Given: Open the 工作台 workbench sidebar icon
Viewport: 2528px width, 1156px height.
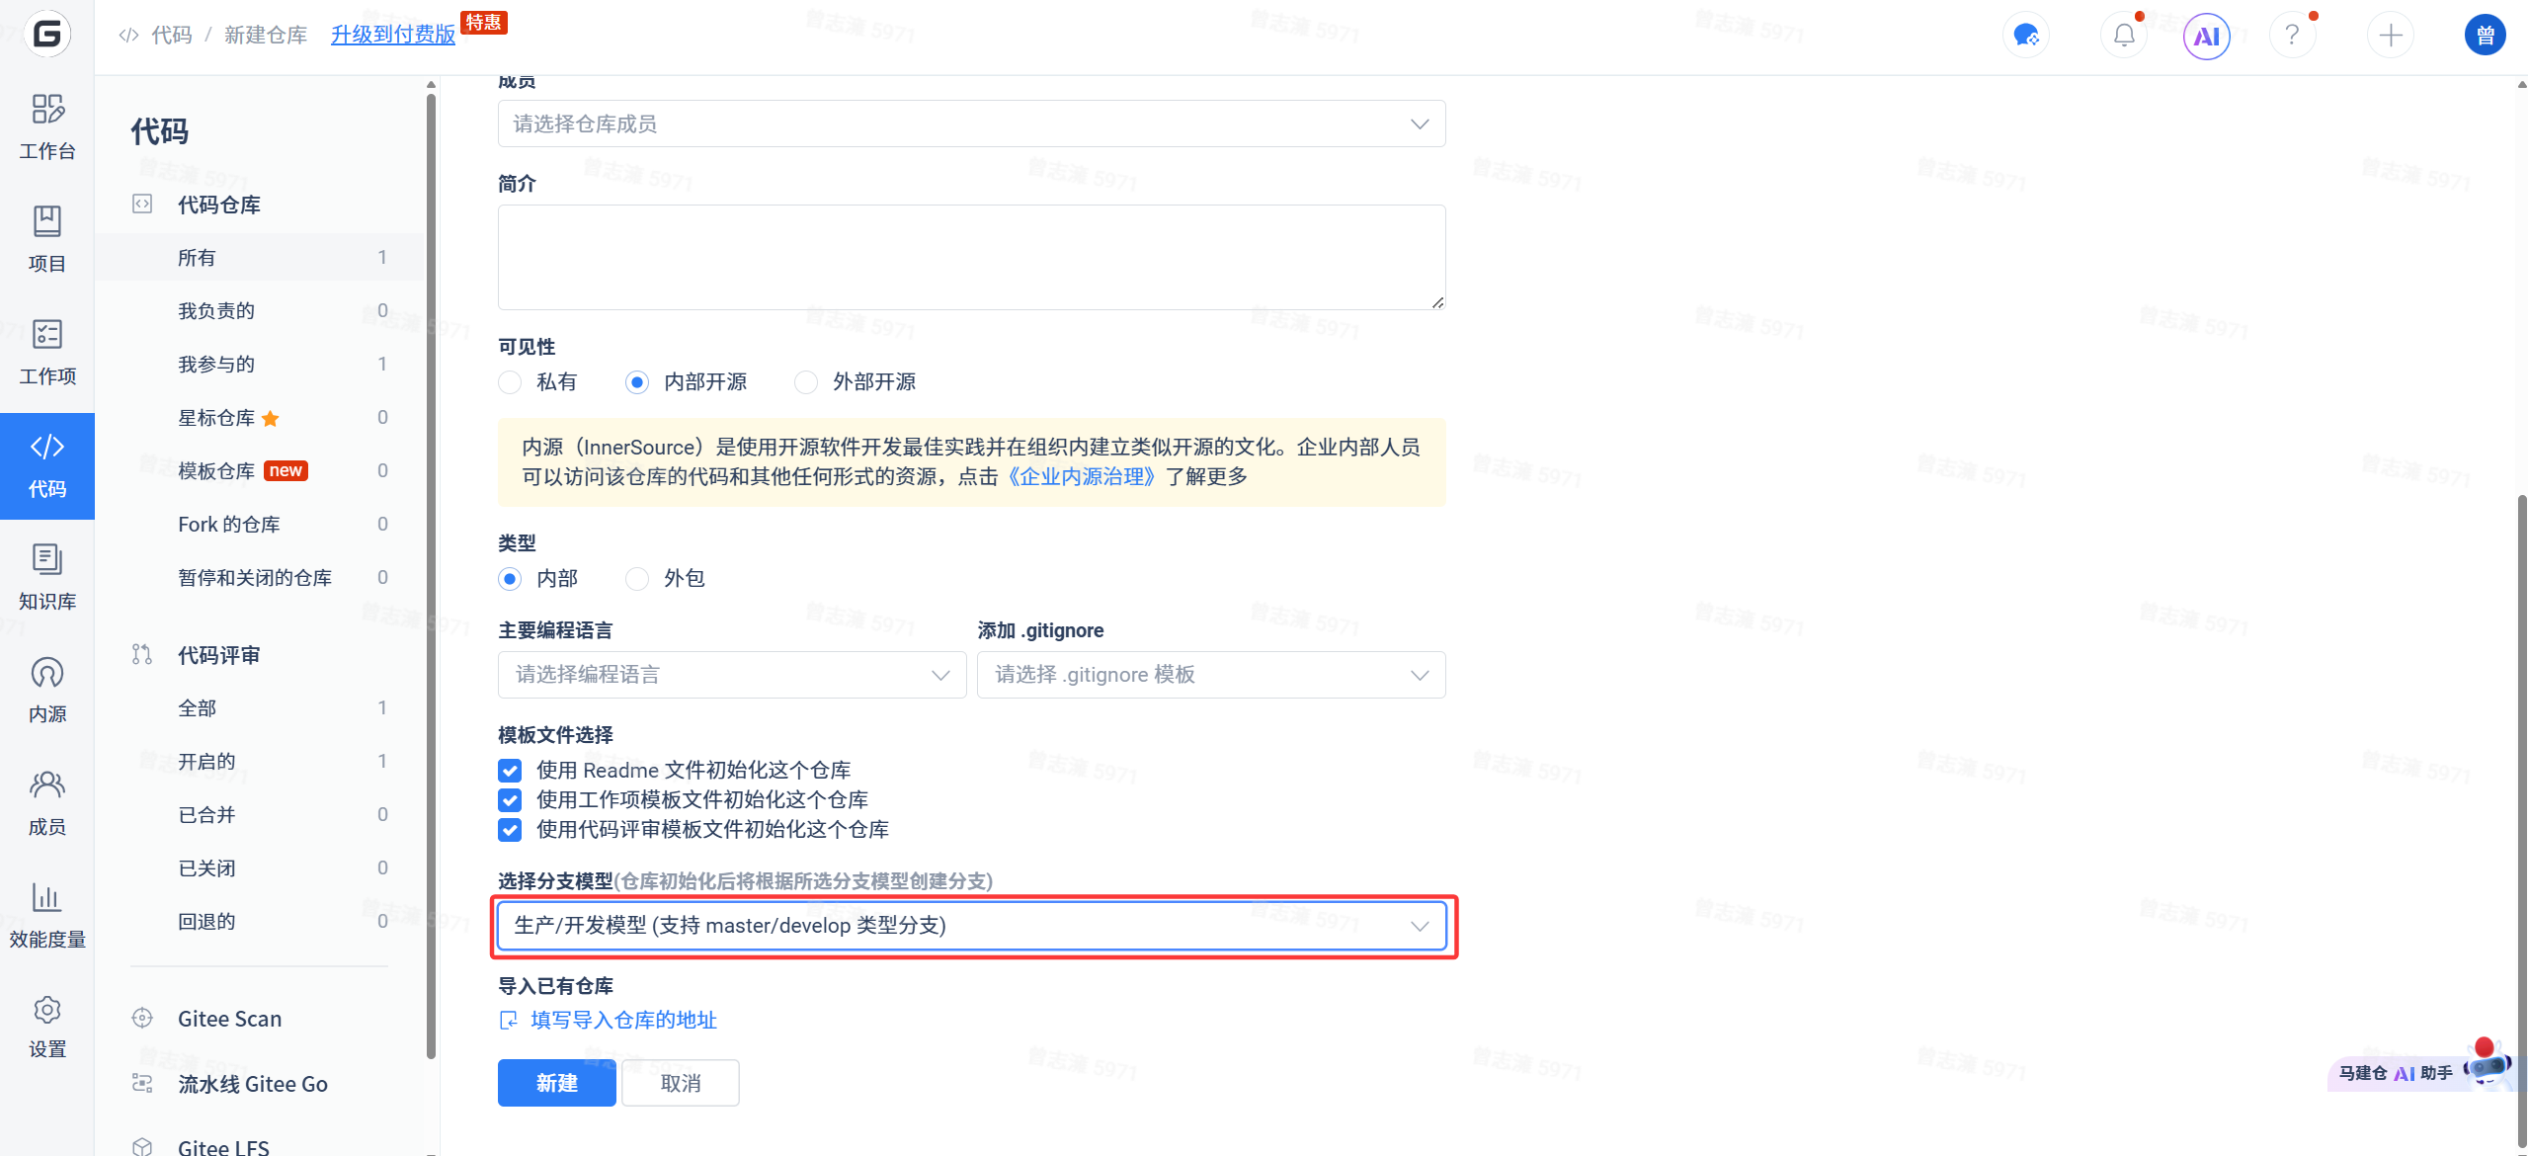Looking at the screenshot, I should tap(46, 126).
